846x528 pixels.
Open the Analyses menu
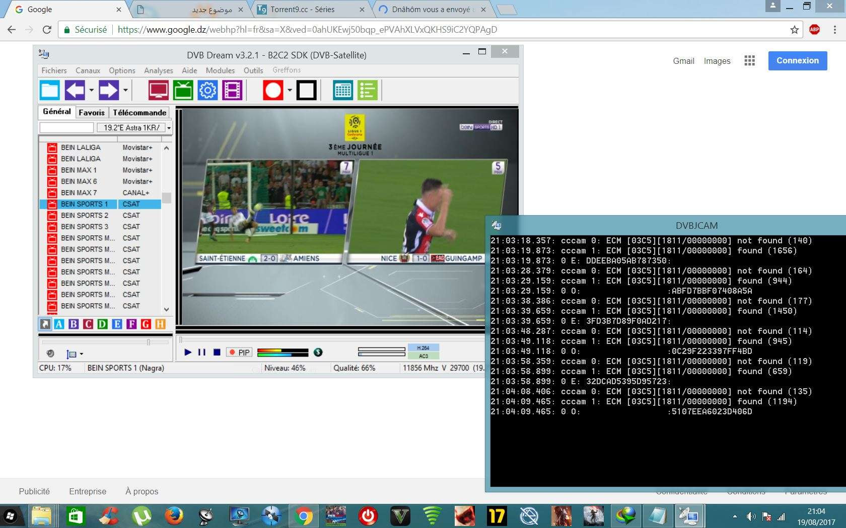158,70
